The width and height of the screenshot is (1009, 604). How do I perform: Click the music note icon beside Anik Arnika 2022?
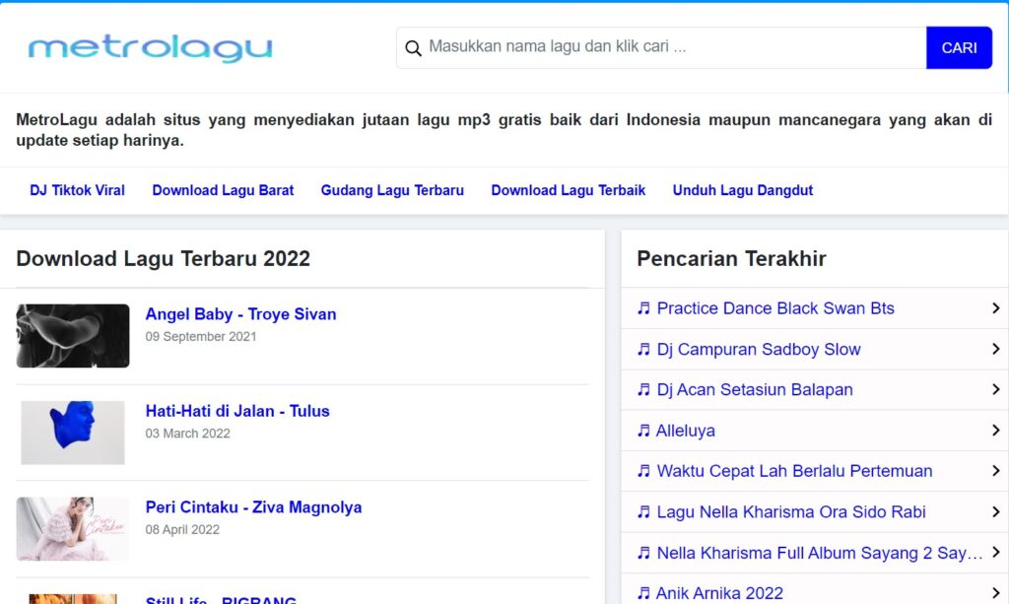coord(643,593)
